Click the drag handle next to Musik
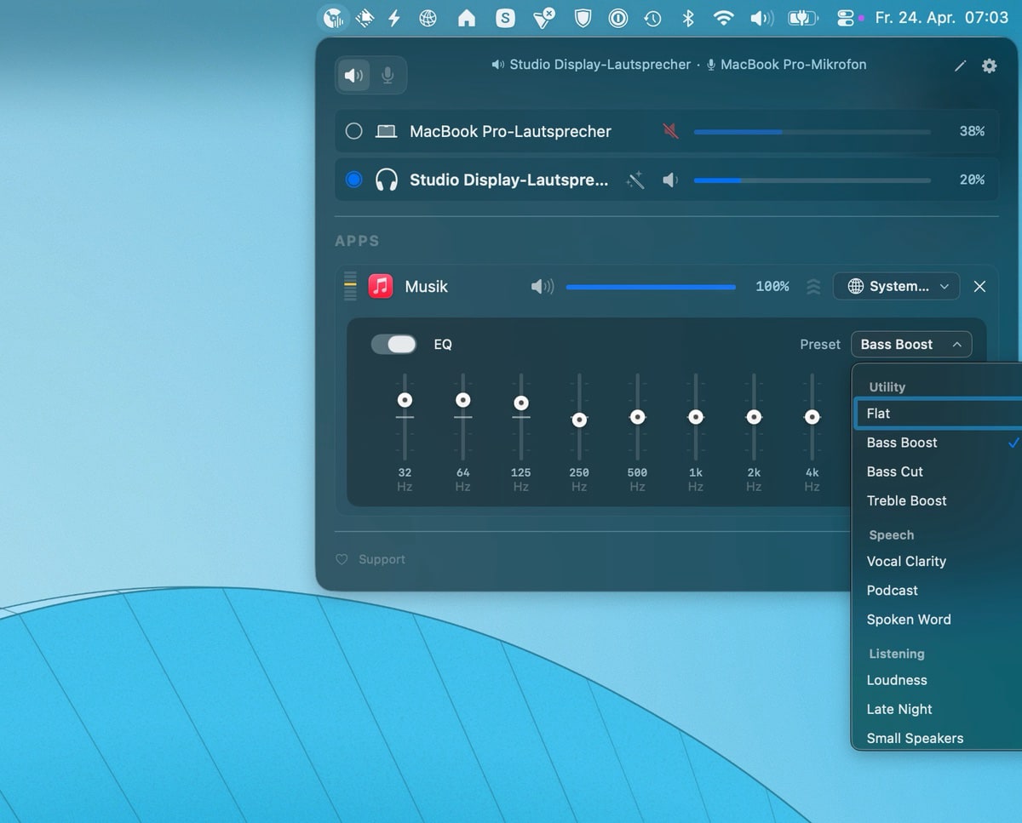This screenshot has width=1022, height=823. 349,287
